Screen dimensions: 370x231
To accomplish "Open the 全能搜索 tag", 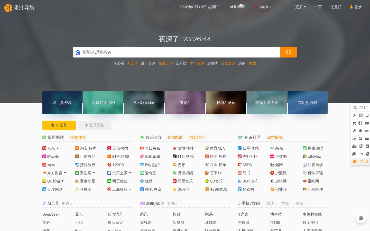I will [x=78, y=138].
